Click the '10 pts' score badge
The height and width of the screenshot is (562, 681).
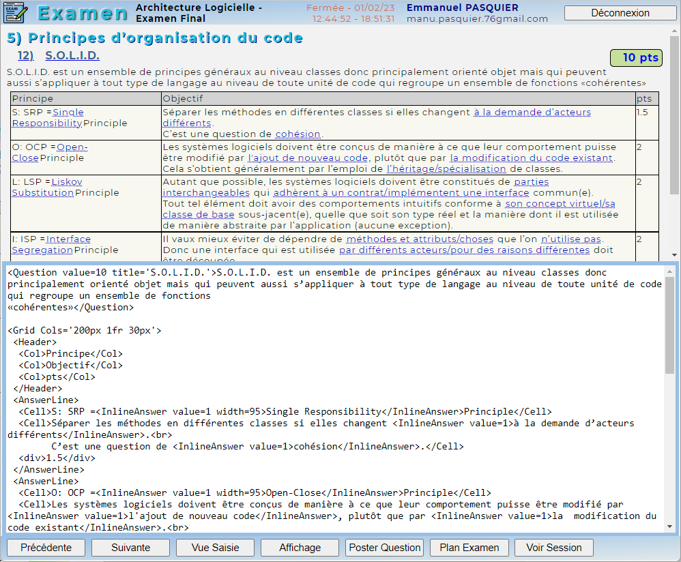[x=635, y=57]
